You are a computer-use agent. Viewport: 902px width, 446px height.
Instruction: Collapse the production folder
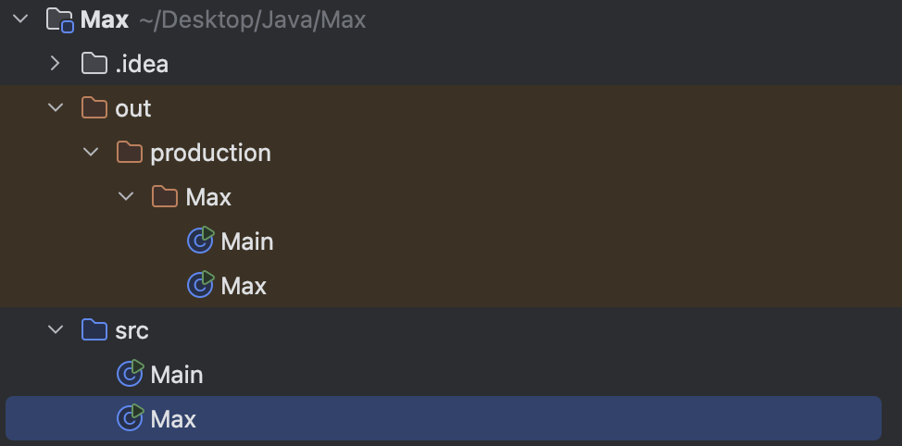click(91, 153)
